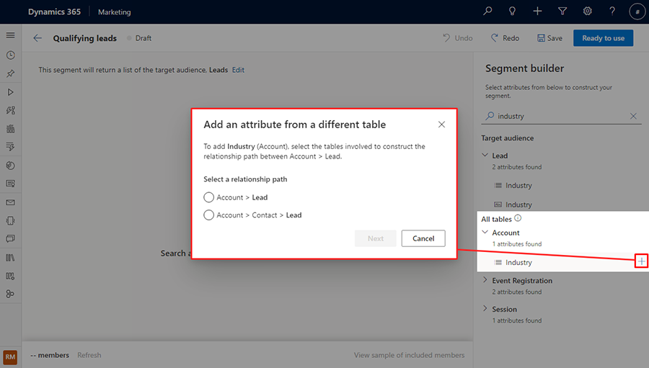Clear the industry search with X

point(633,116)
